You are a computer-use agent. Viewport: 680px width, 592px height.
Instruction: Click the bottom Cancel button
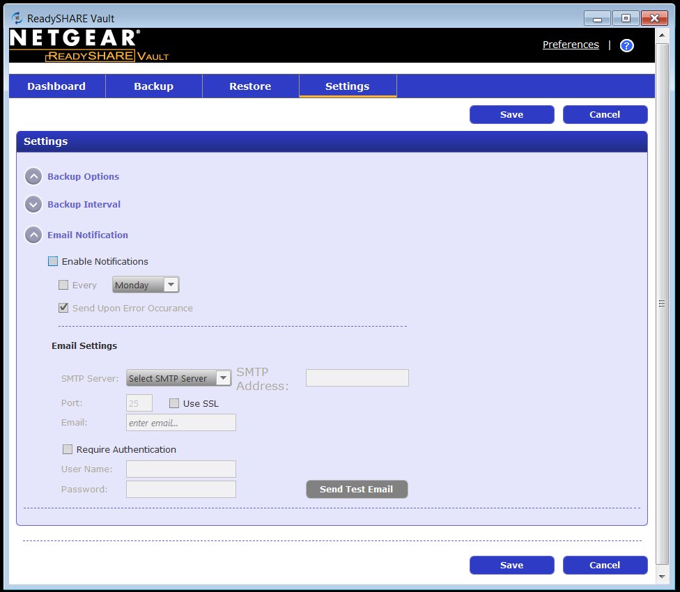[605, 565]
